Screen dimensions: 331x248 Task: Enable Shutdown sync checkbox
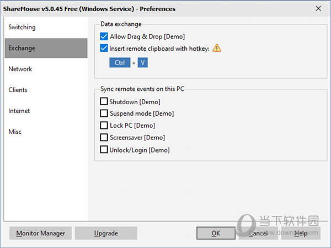point(104,101)
